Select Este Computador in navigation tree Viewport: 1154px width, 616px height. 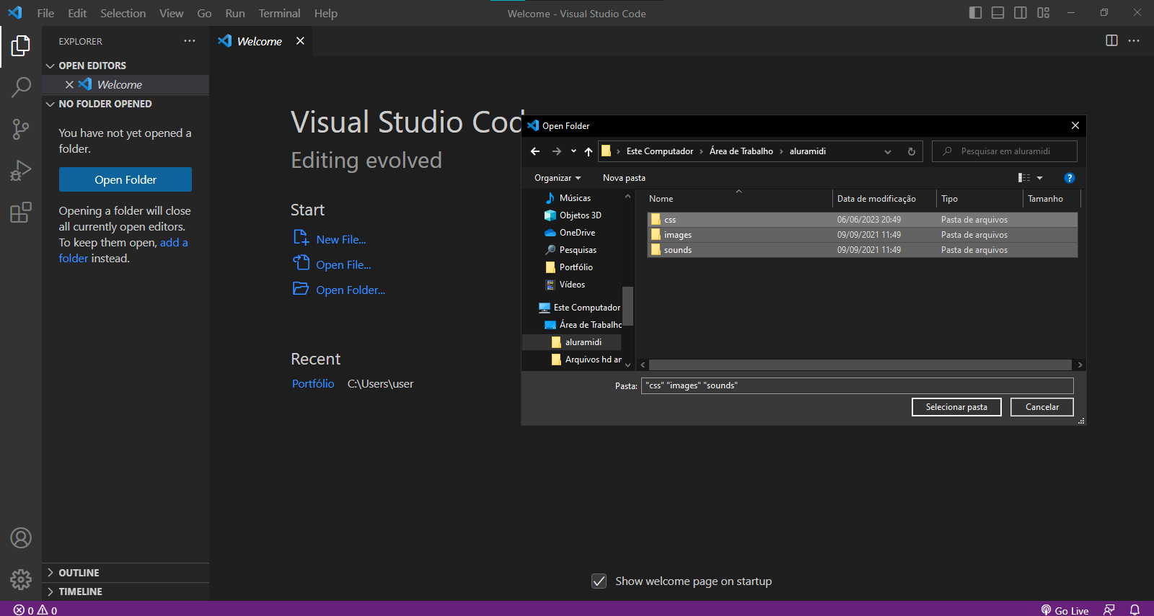click(x=580, y=308)
